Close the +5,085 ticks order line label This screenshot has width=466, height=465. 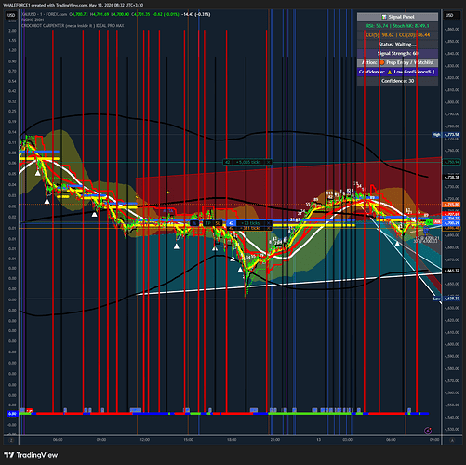point(269,162)
